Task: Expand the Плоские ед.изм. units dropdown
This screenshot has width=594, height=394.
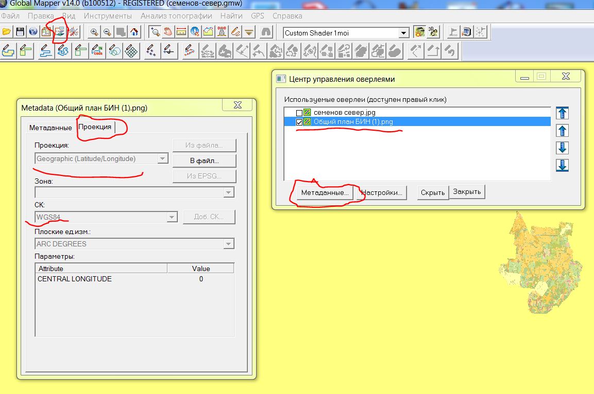Action: pyautogui.click(x=229, y=244)
